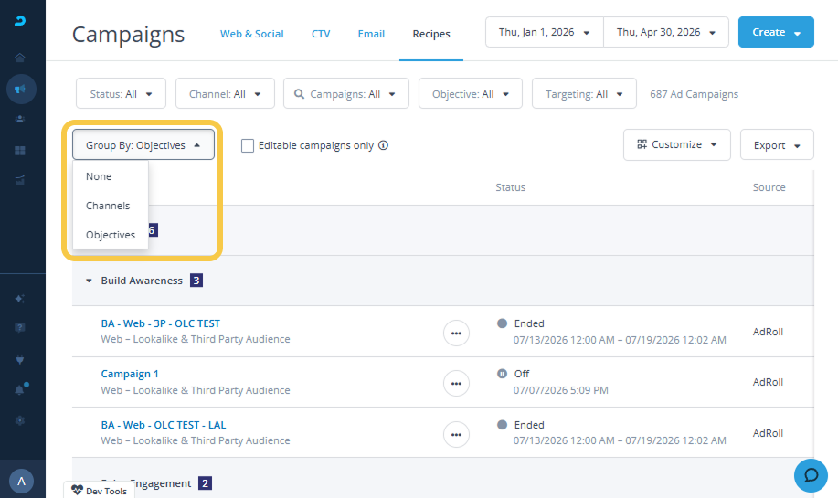Select Channels in the Group By menu
Screen dimensions: 838x498
pos(110,206)
